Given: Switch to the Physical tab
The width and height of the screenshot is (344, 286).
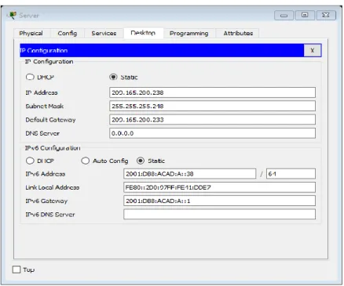Looking at the screenshot, I should click(31, 34).
